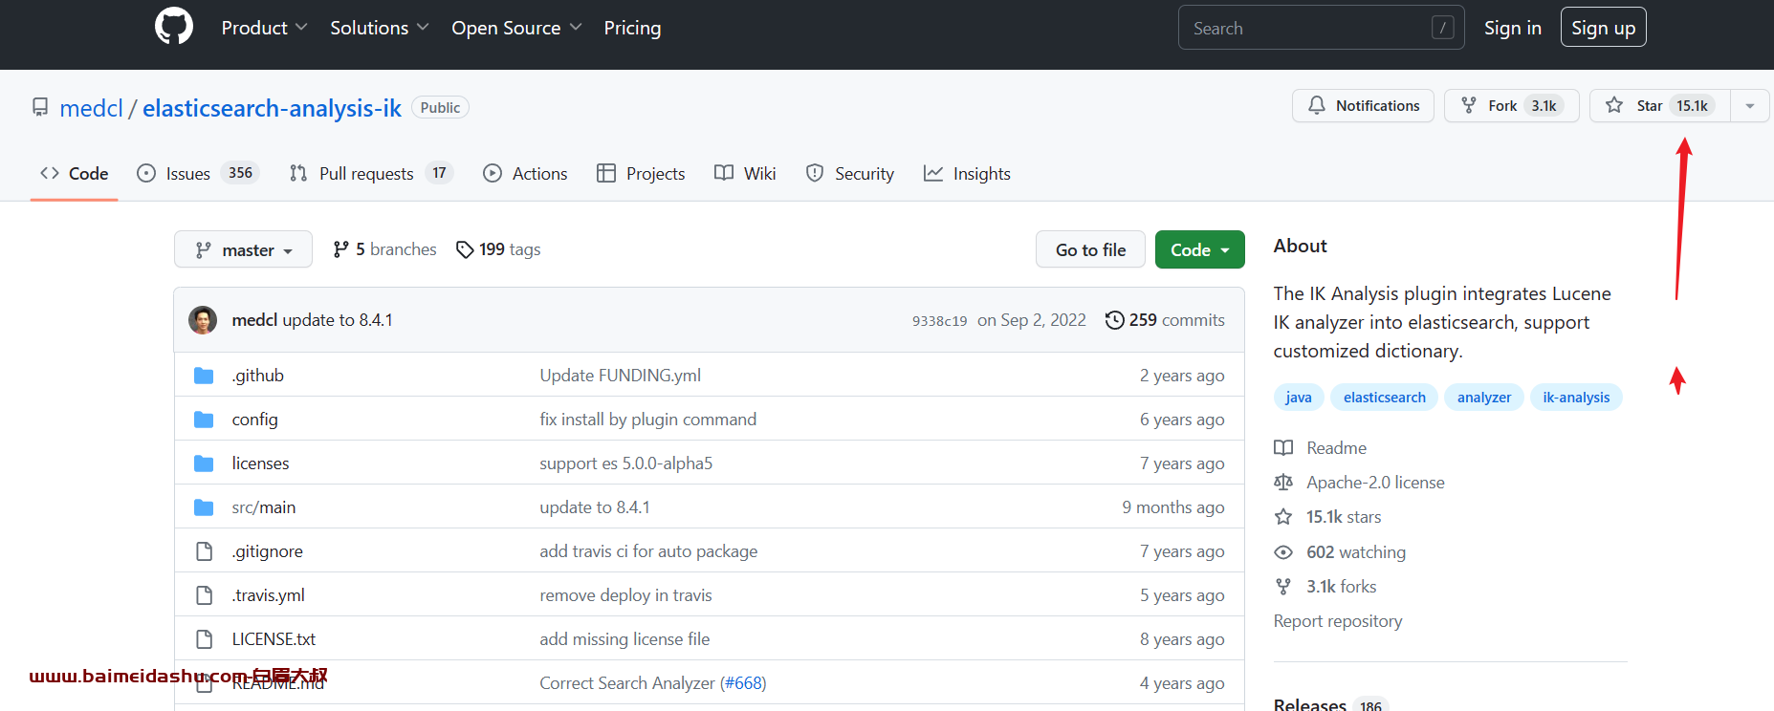Open the src/main folder
Image resolution: width=1774 pixels, height=711 pixels.
click(x=263, y=507)
